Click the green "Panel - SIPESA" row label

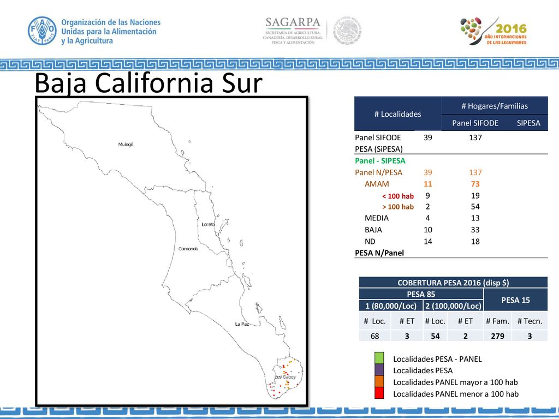(x=380, y=161)
